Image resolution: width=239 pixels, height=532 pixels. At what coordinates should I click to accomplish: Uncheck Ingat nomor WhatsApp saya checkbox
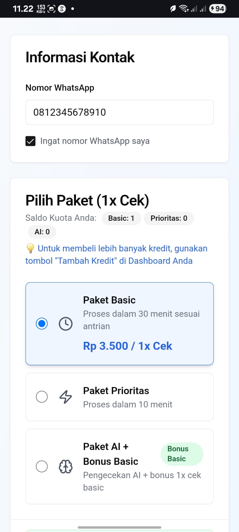point(31,141)
